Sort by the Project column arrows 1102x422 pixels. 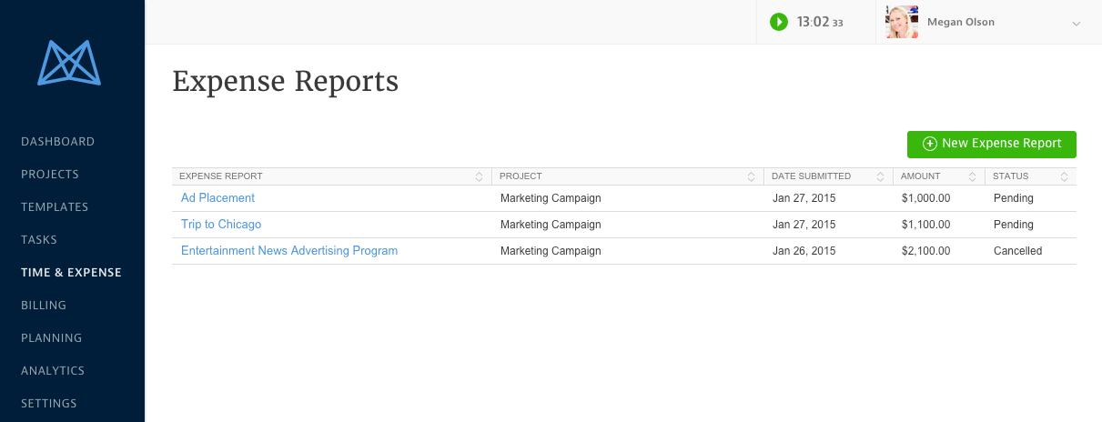coord(751,176)
